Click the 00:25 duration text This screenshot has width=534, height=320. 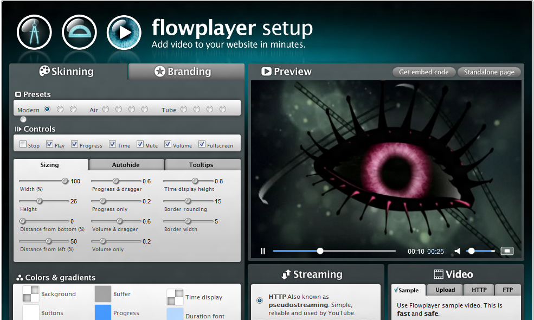pos(435,252)
